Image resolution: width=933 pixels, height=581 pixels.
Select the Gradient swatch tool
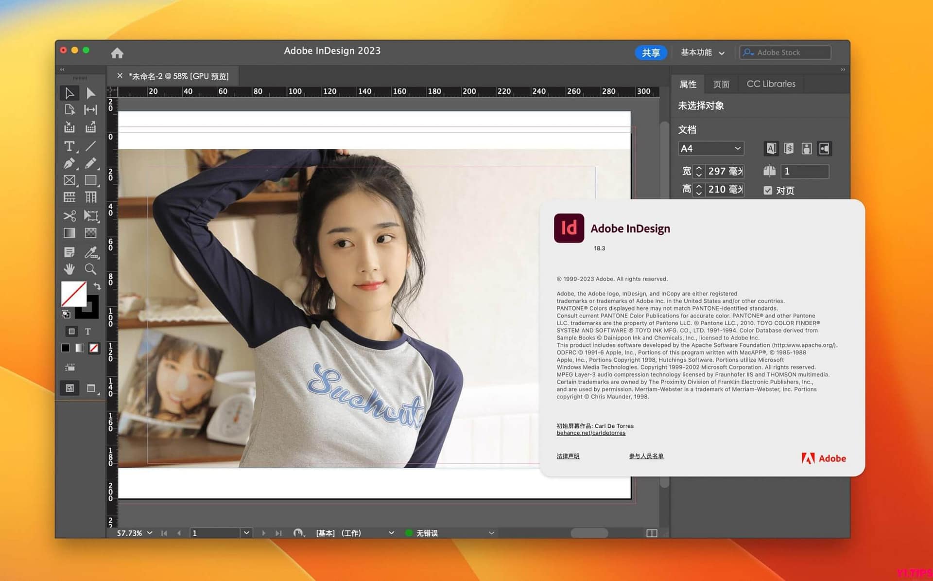coord(69,233)
